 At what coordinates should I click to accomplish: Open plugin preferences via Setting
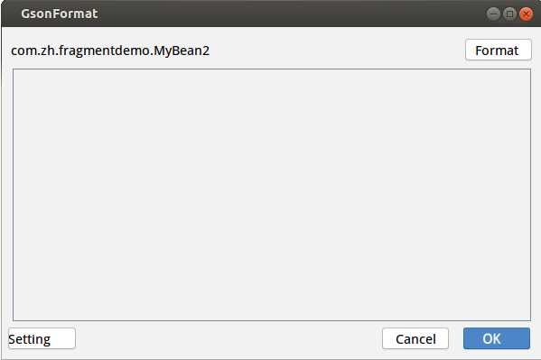pos(42,338)
